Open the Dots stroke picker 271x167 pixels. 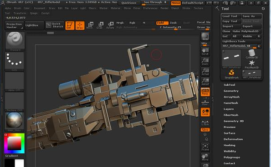15,61
